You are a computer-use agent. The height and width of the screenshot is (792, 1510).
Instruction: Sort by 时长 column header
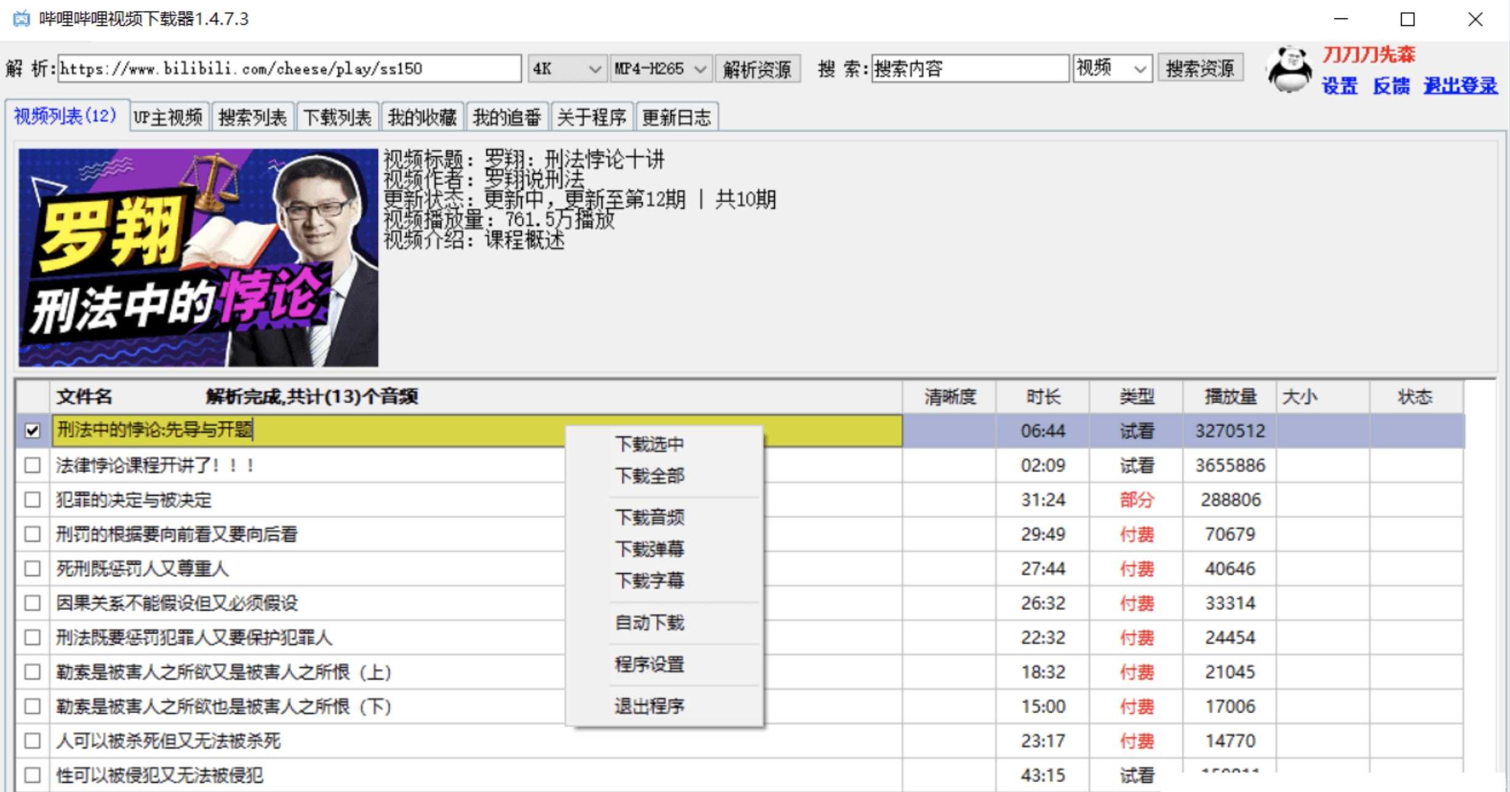click(x=1044, y=397)
